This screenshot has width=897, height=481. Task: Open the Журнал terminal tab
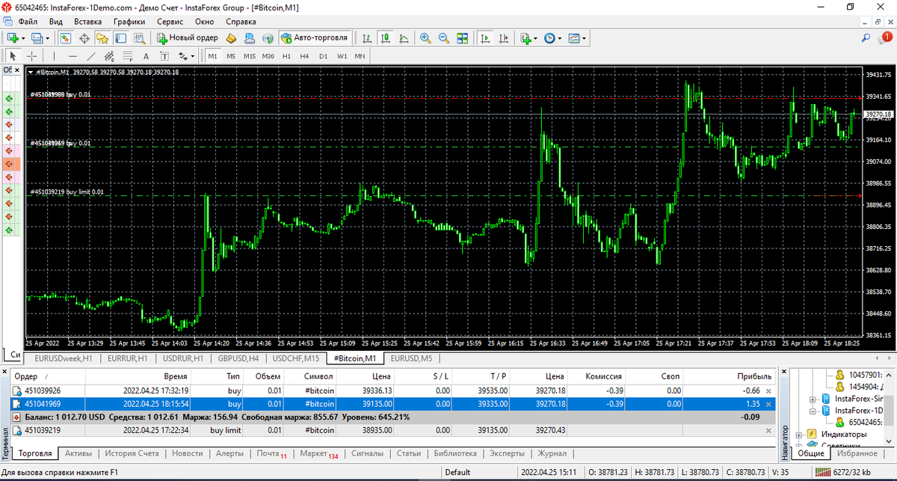click(552, 453)
